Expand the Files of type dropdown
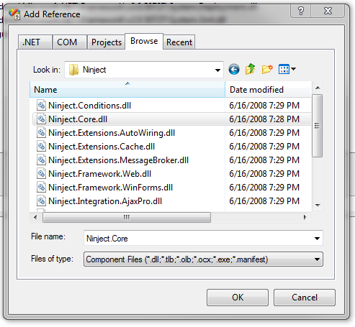Viewport: 355px width, 327px height. pyautogui.click(x=317, y=259)
